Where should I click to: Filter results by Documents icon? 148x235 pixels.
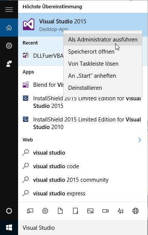pyautogui.click(x=60, y=211)
